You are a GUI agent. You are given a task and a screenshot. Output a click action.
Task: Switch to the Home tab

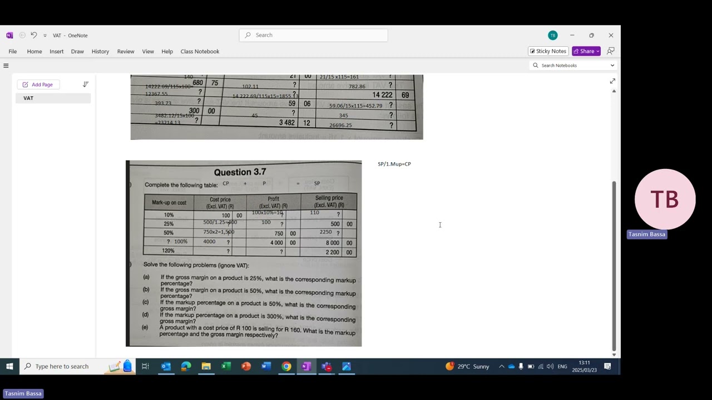pos(34,51)
